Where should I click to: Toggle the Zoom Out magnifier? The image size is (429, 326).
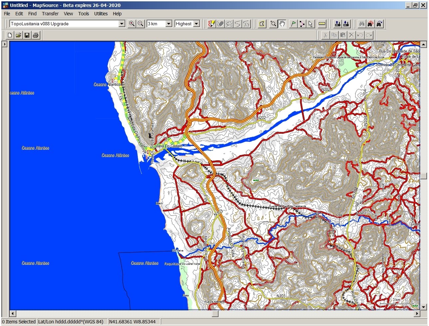pyautogui.click(x=140, y=24)
